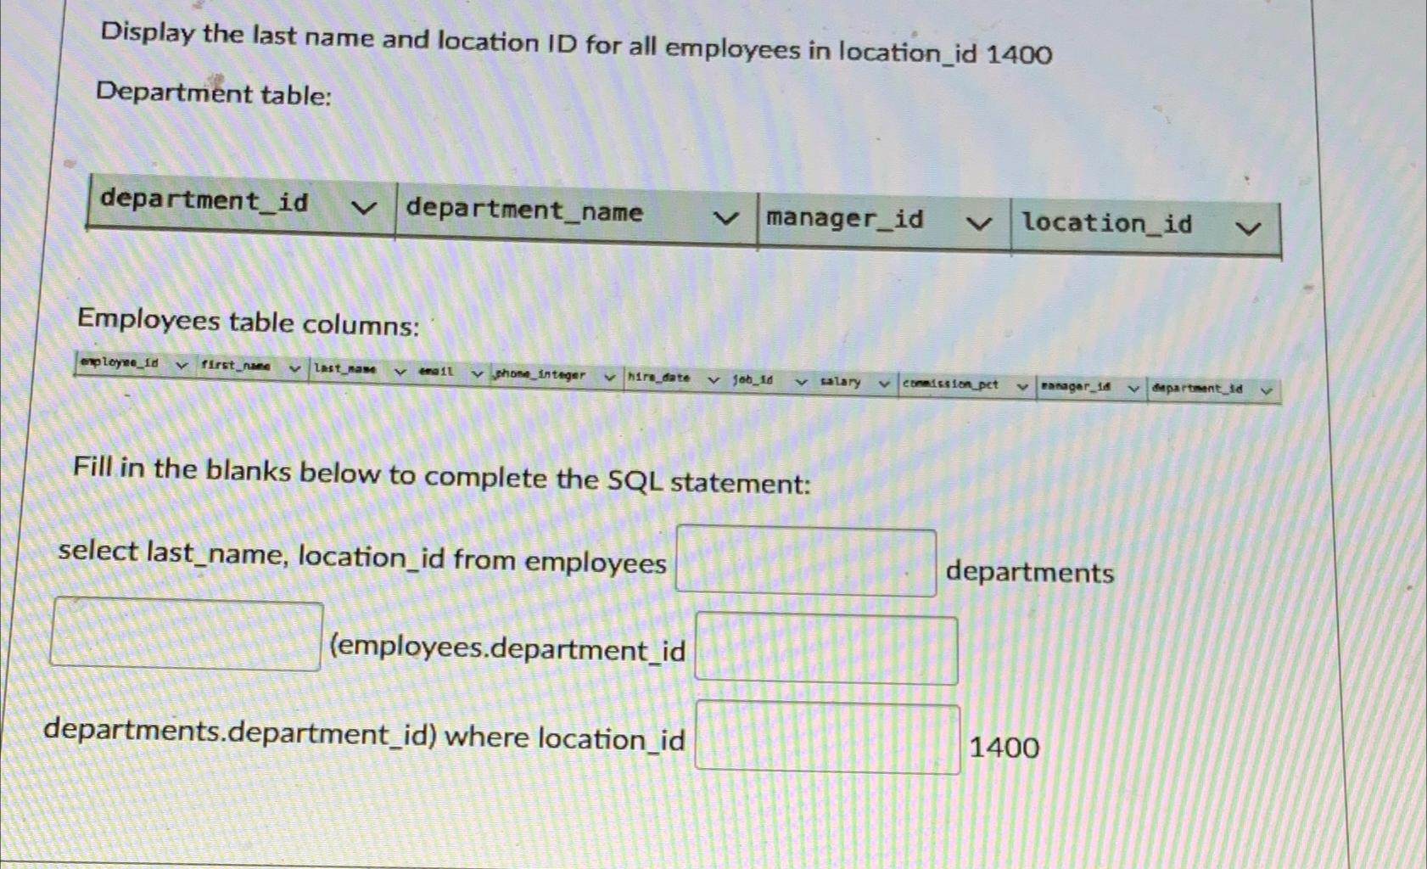
Task: Click the blank after employees.department_id
Action: point(826,649)
